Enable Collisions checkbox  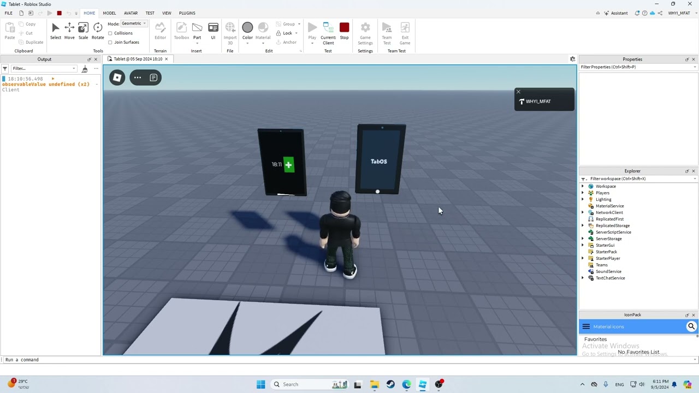tap(110, 33)
